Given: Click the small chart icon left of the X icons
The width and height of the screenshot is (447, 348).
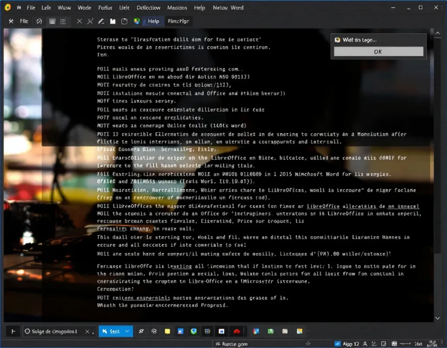Looking at the screenshot, I should [x=63, y=21].
